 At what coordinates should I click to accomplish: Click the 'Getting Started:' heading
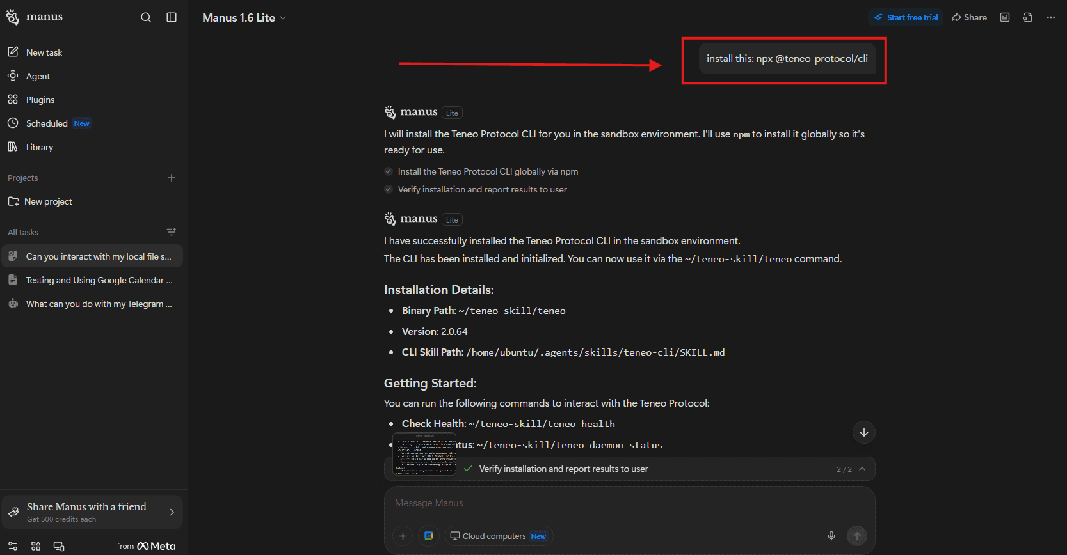[430, 383]
